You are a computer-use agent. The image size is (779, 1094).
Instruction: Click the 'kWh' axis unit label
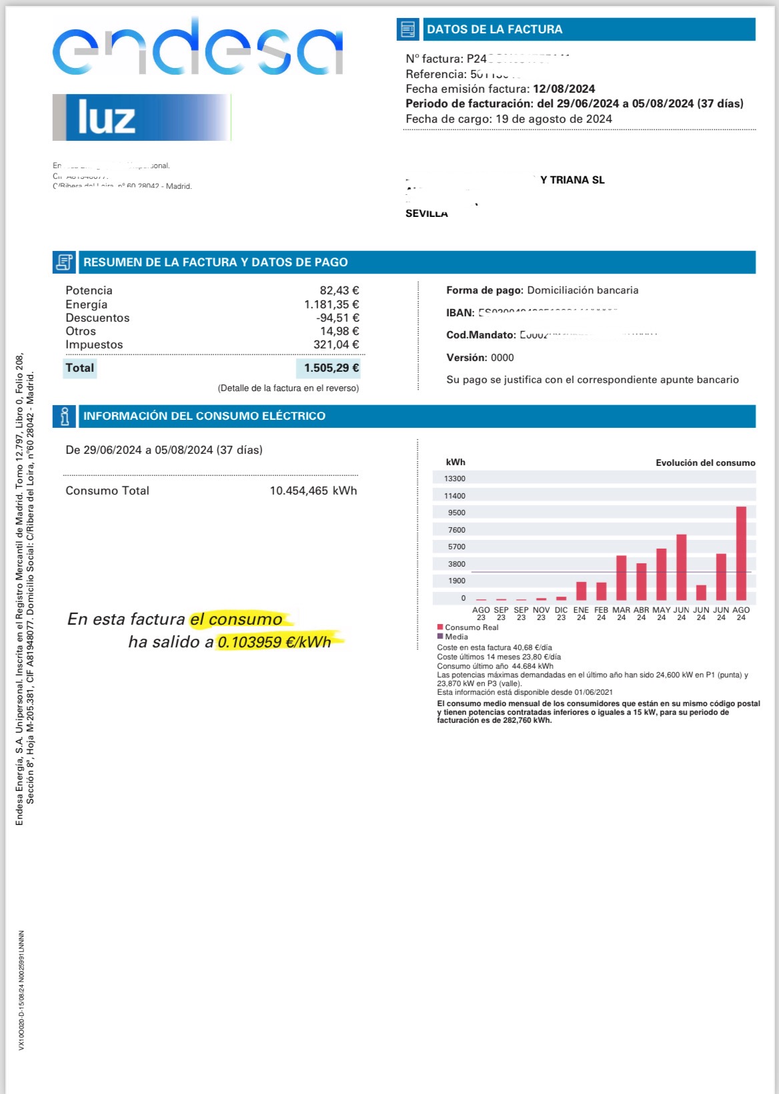pos(456,462)
